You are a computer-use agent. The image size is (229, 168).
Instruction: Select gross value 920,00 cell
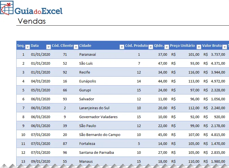coord(214,117)
